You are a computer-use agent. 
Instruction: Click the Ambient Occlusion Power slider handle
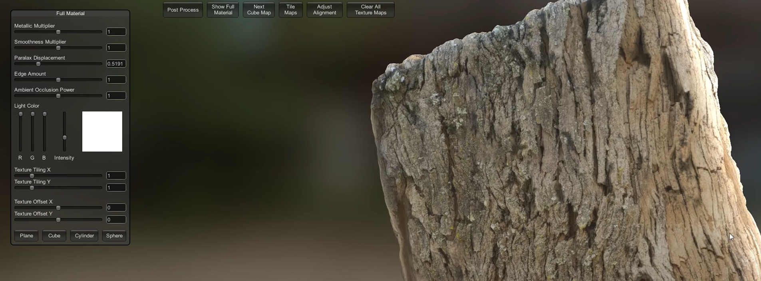(58, 96)
